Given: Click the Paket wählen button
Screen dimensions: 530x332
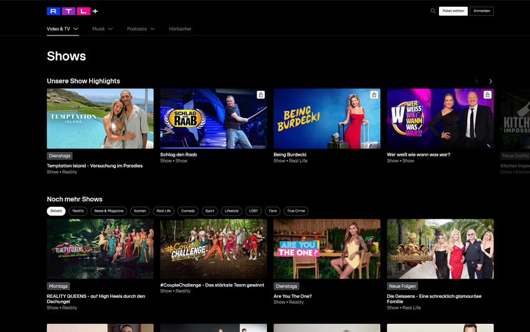Looking at the screenshot, I should [x=453, y=11].
